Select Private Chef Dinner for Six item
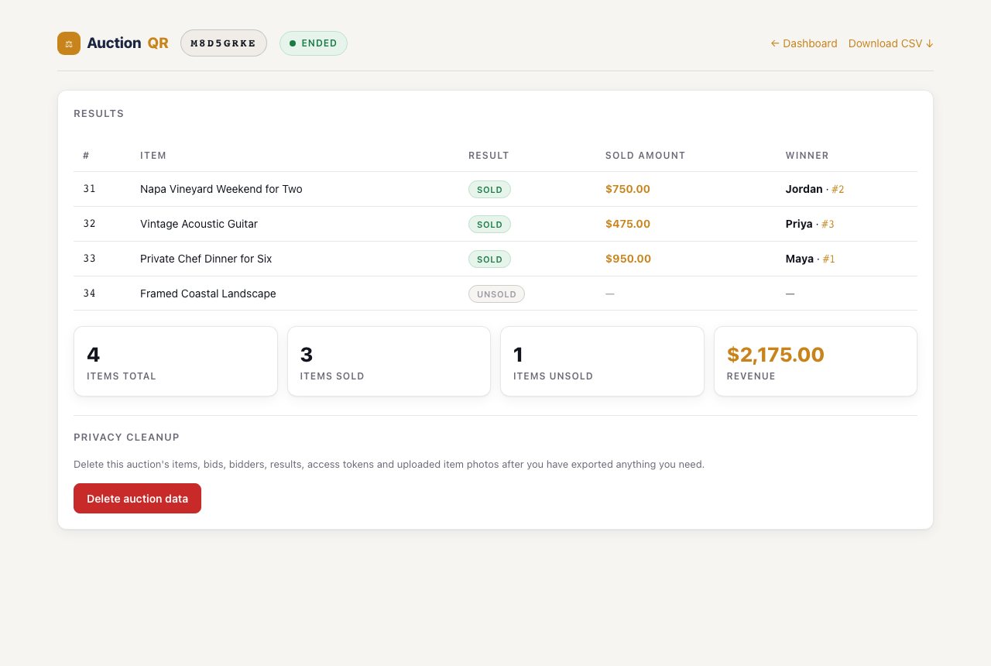991x666 pixels. (x=206, y=259)
